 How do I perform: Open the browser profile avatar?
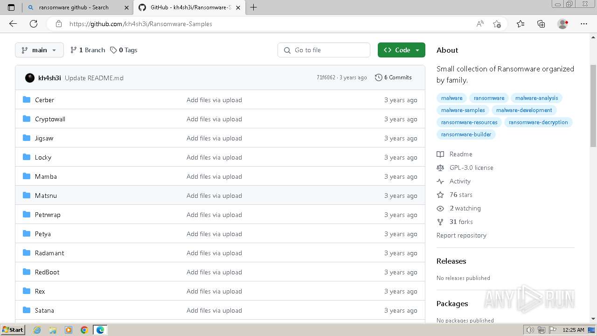point(562,24)
